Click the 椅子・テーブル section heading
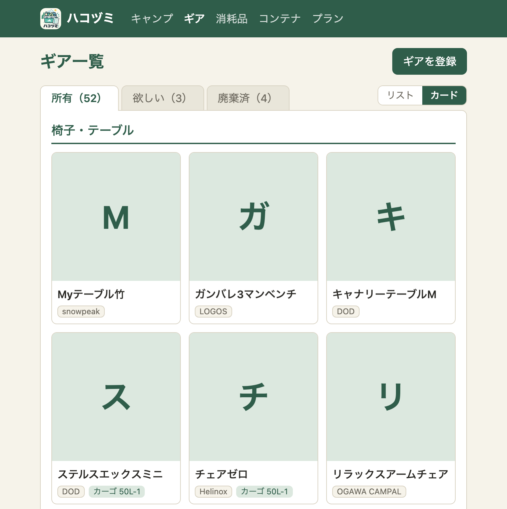The image size is (507, 509). pyautogui.click(x=93, y=130)
